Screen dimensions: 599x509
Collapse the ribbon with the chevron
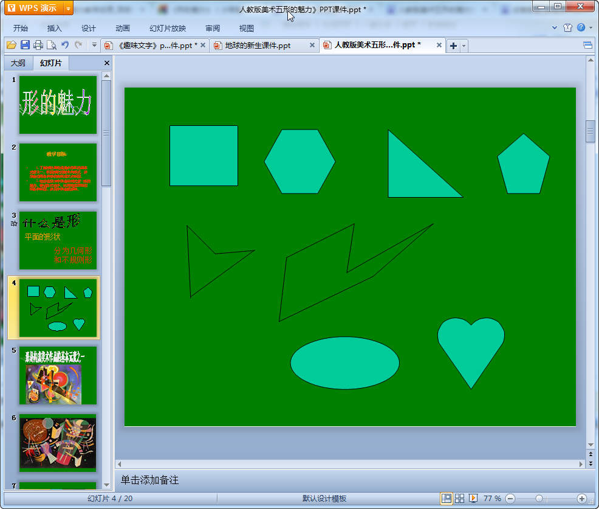tap(555, 27)
